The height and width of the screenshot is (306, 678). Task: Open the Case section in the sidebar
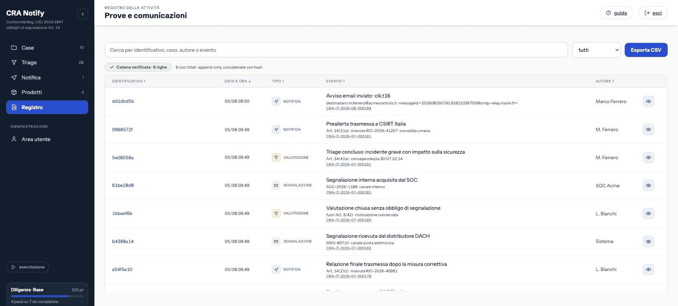47,47
